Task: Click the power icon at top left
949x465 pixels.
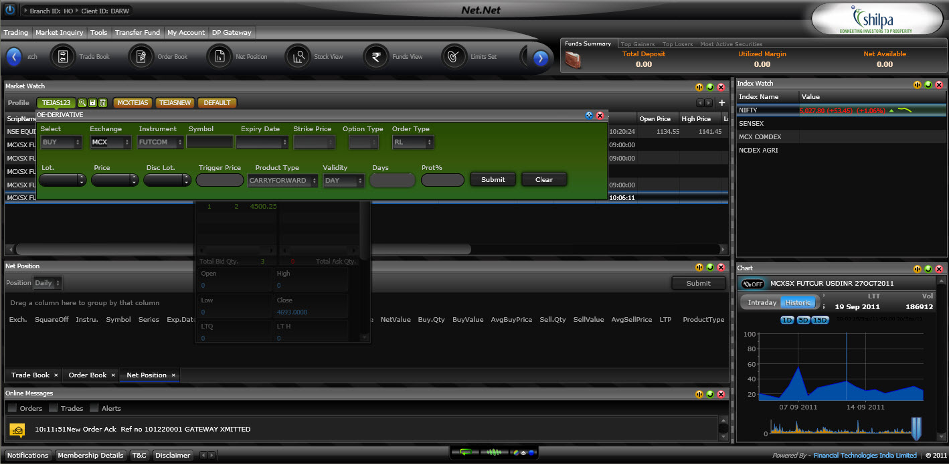Action: 10,11
